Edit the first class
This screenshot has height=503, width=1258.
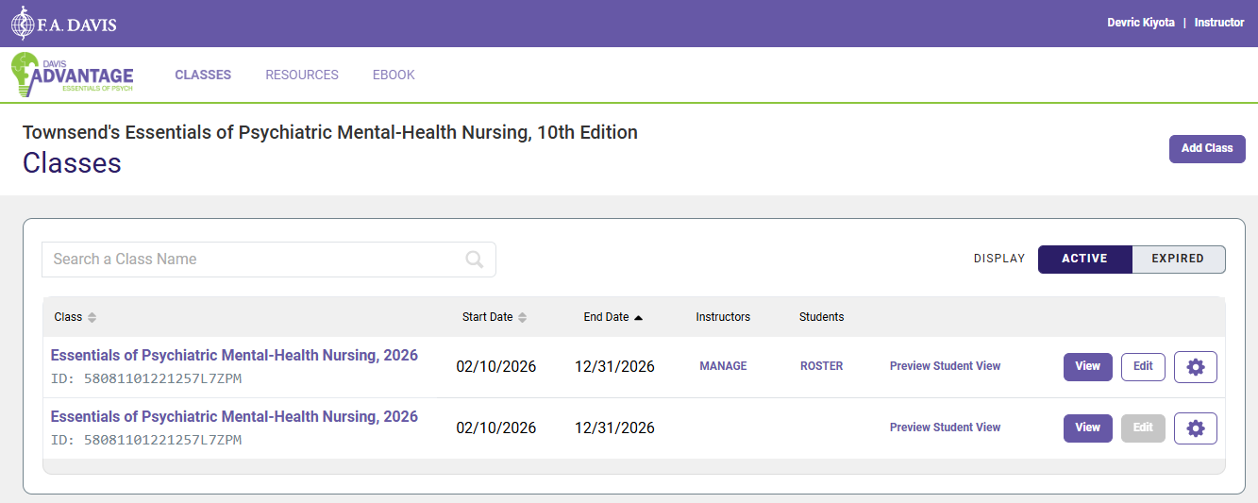click(1143, 366)
